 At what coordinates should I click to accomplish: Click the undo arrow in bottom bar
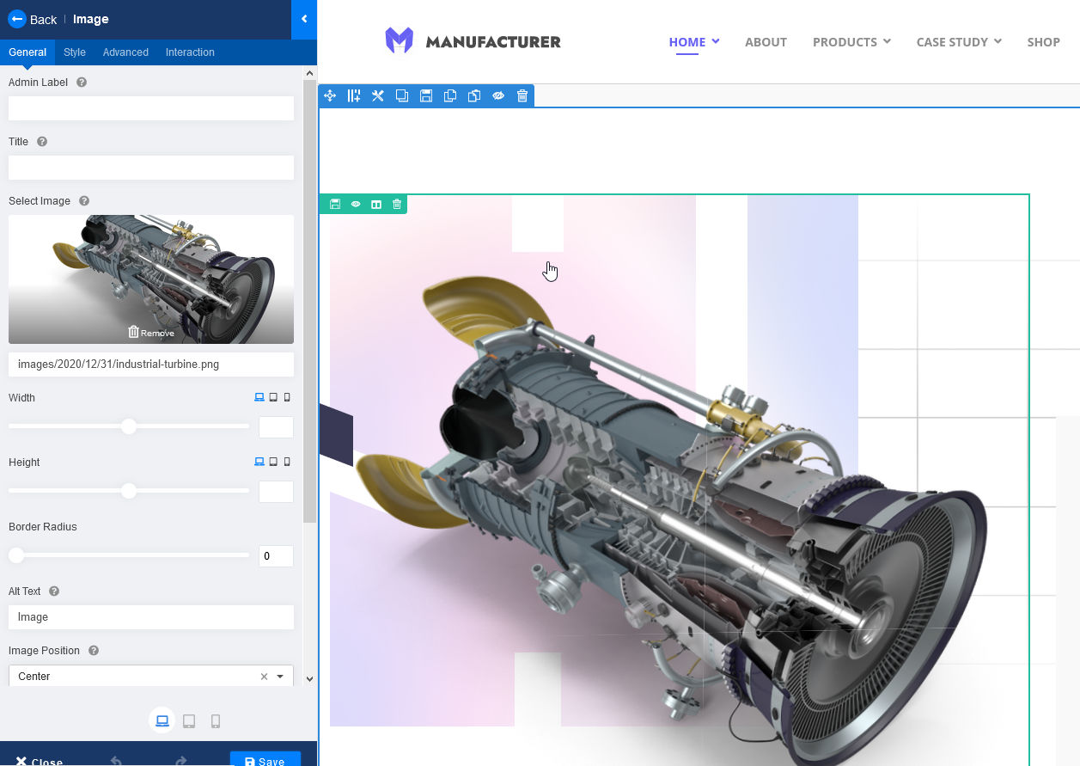(116, 761)
